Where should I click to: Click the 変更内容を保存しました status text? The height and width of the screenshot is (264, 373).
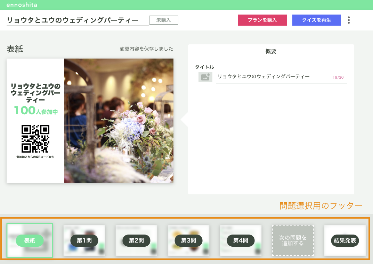pos(146,49)
